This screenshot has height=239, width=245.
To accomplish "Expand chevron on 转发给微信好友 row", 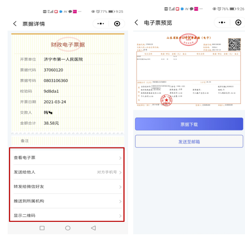I will [x=120, y=187].
